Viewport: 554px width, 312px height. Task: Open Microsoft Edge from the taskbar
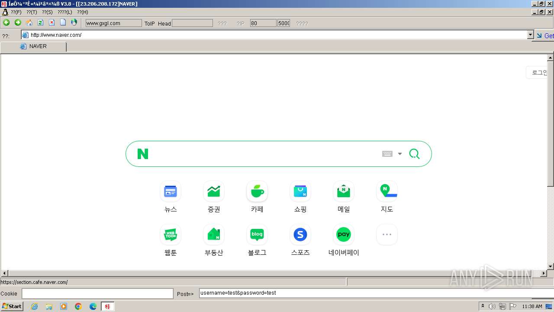tap(93, 306)
